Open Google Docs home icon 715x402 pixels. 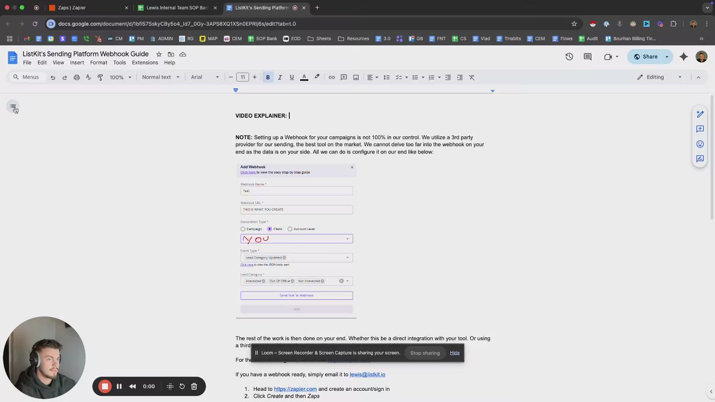12,58
